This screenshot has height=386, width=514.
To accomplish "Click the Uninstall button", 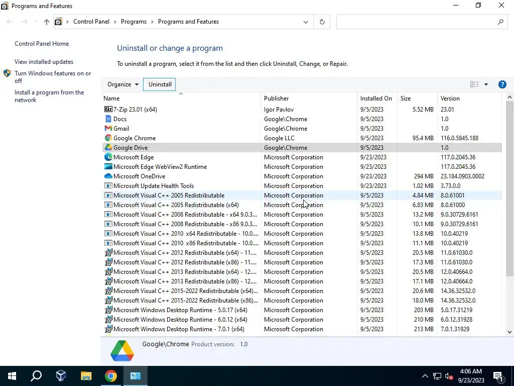I will pos(160,84).
